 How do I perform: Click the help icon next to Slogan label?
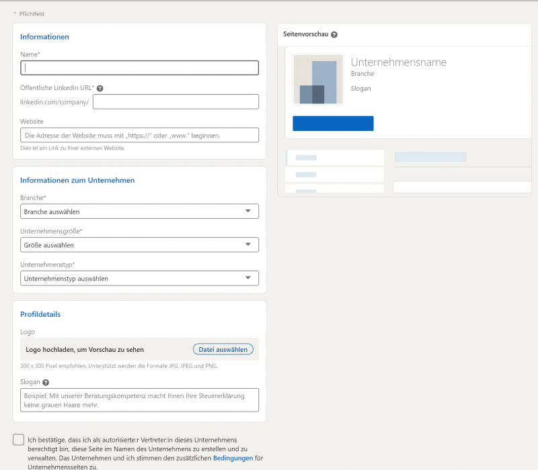[x=46, y=382]
